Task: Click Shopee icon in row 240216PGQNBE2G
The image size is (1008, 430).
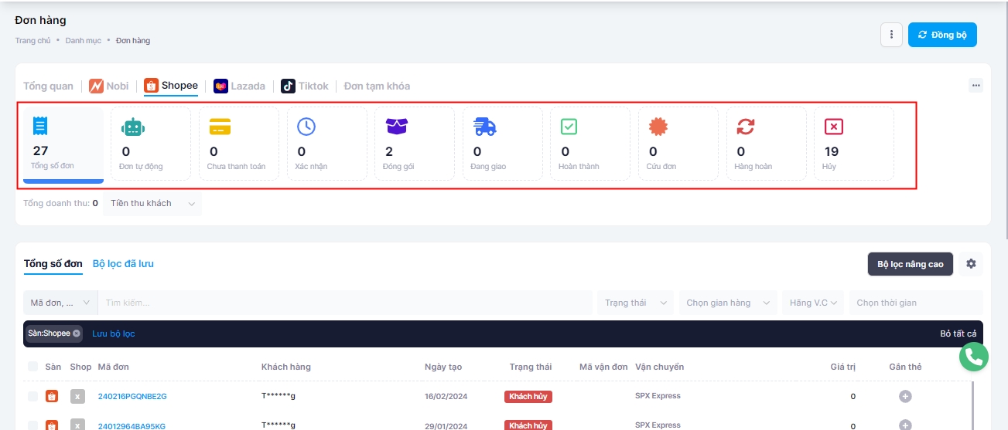Action: [x=52, y=397]
